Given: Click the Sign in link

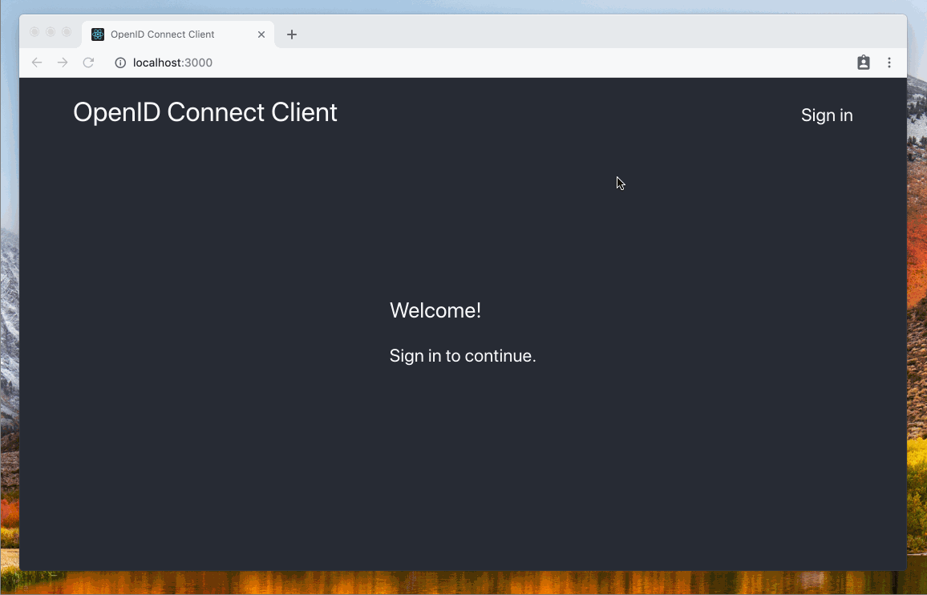Looking at the screenshot, I should 827,115.
